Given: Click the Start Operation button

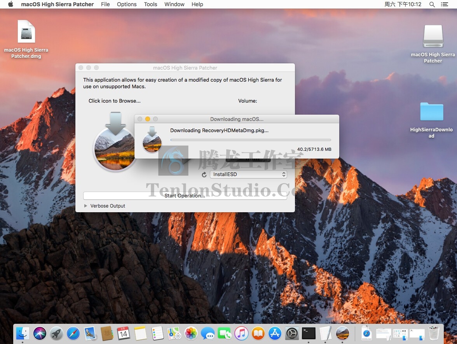Looking at the screenshot, I should 185,196.
